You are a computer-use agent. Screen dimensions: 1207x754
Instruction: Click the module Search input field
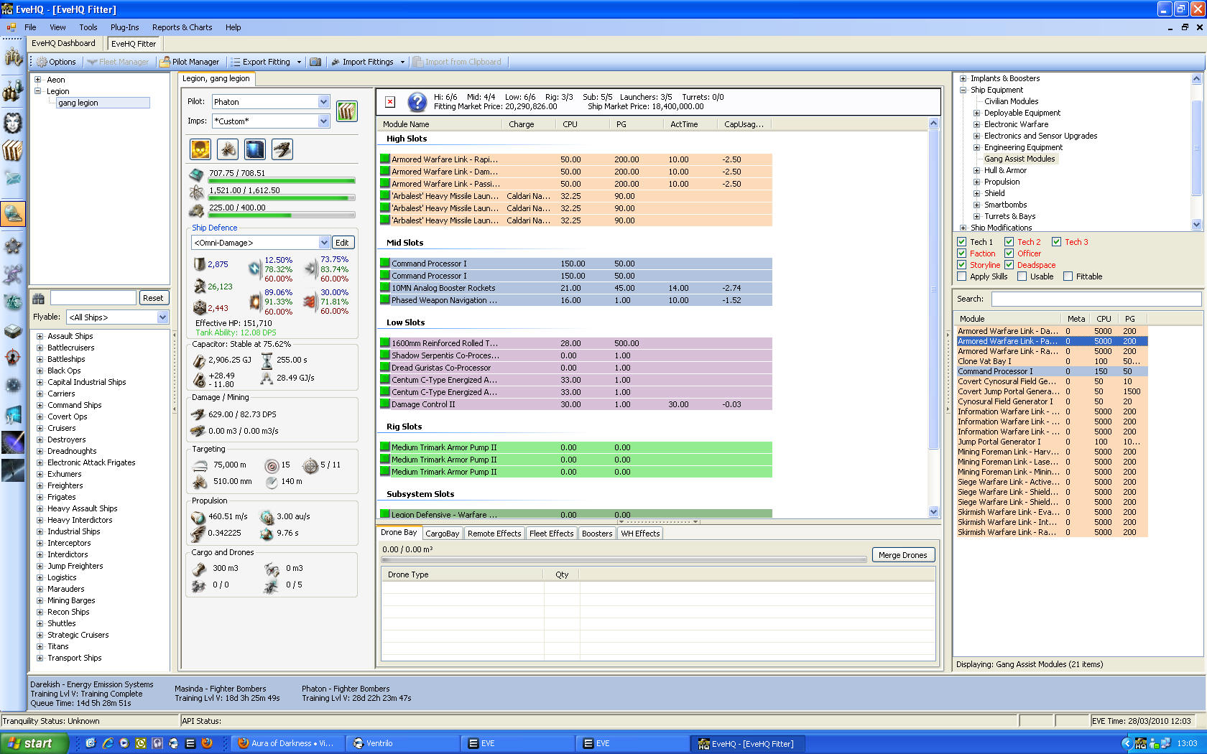click(x=1096, y=299)
